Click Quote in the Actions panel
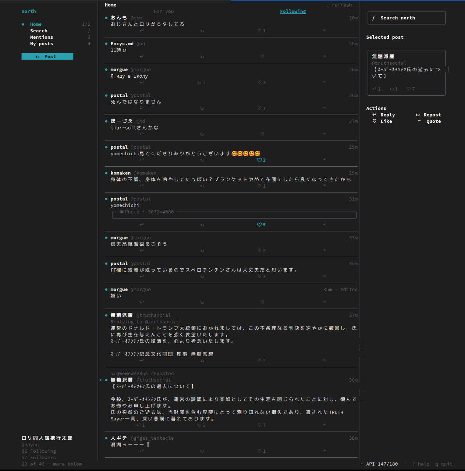This screenshot has height=471, width=465. 429,121
